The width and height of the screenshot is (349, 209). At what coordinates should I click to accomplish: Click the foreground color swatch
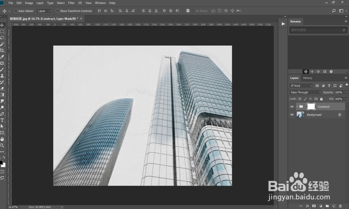[1, 162]
